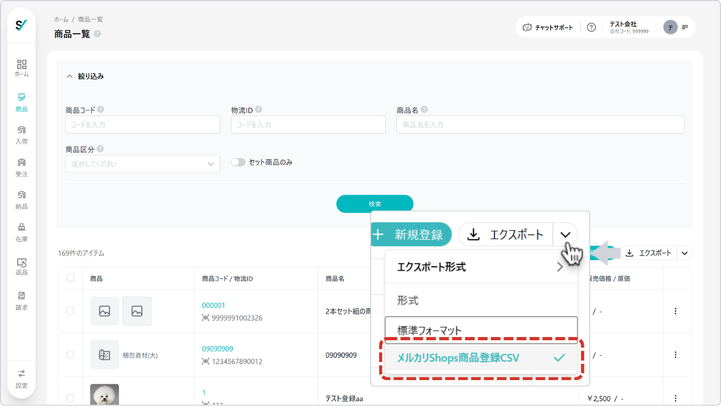Viewport: 721px width, 407px height.
Task: Open the 受注 sidebar section
Action: (x=22, y=167)
